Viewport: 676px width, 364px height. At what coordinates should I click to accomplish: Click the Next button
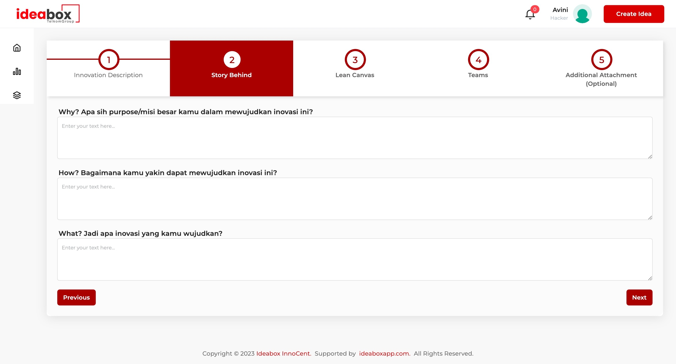point(639,297)
